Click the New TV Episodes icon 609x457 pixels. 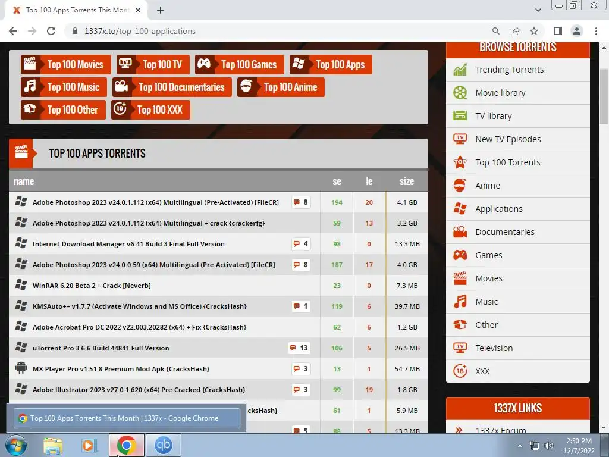(460, 139)
